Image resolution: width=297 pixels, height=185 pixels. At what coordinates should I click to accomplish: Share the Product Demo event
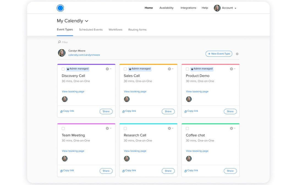230,111
